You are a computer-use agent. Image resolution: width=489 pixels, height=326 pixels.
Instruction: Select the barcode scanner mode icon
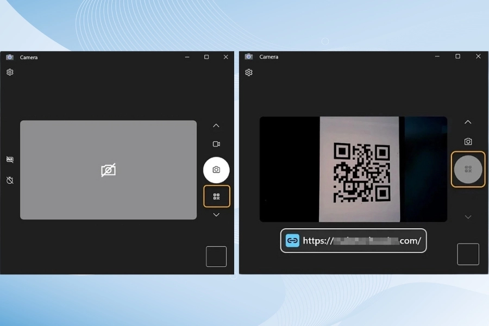click(x=216, y=196)
